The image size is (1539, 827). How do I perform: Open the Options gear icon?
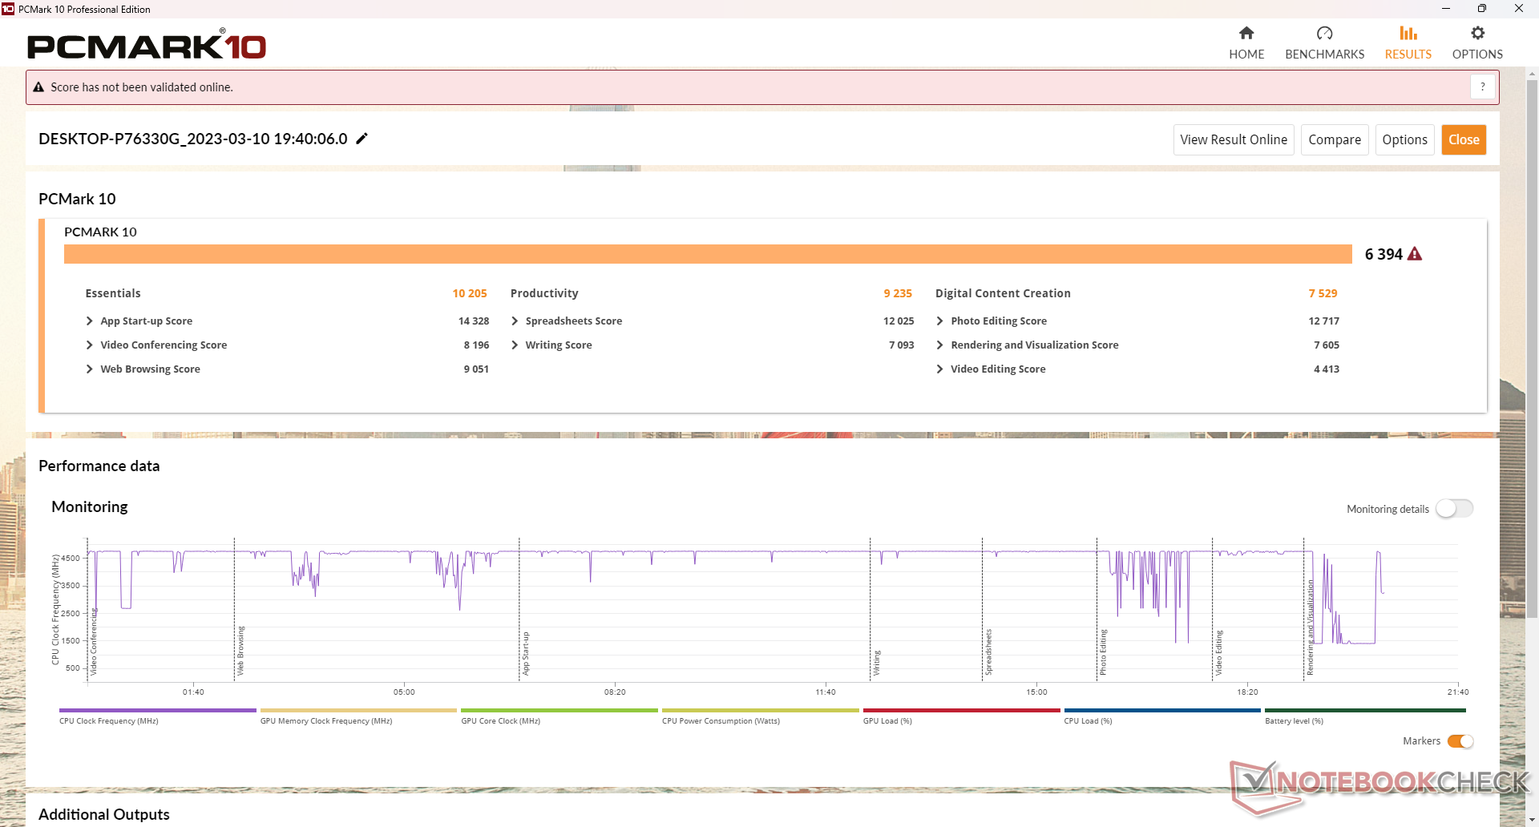1477,33
